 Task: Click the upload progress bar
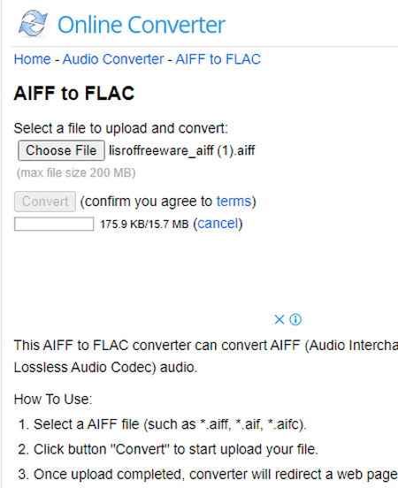tap(54, 224)
